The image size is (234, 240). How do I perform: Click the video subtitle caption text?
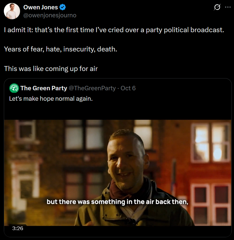click(117, 202)
